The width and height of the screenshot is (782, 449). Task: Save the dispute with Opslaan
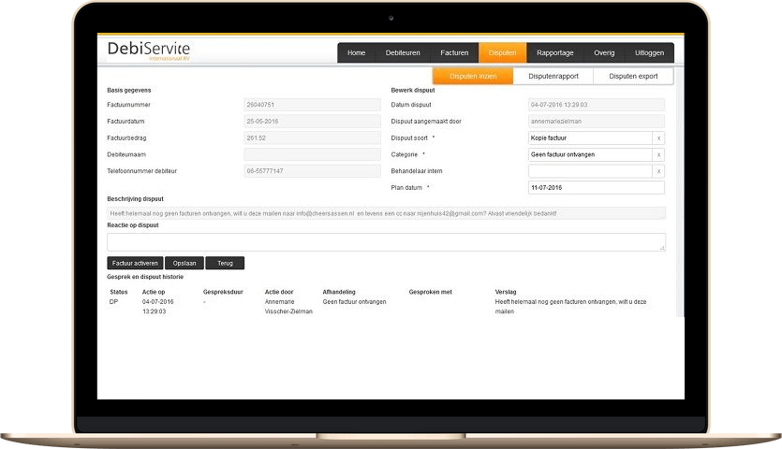coord(184,263)
